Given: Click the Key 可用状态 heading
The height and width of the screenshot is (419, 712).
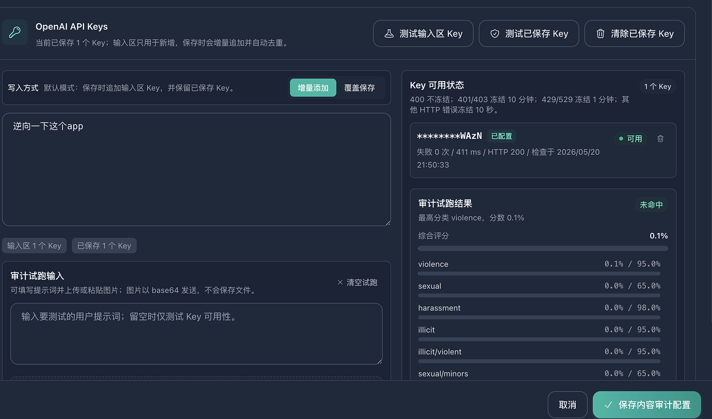Looking at the screenshot, I should click(x=437, y=85).
